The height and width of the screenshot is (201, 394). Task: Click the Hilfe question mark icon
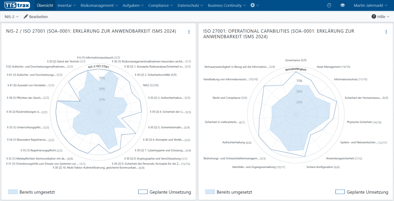pos(374,17)
